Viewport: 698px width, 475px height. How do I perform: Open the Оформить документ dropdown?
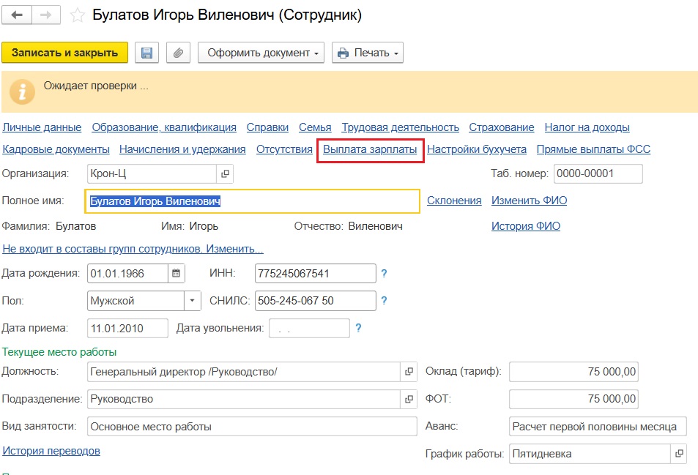[x=260, y=52]
